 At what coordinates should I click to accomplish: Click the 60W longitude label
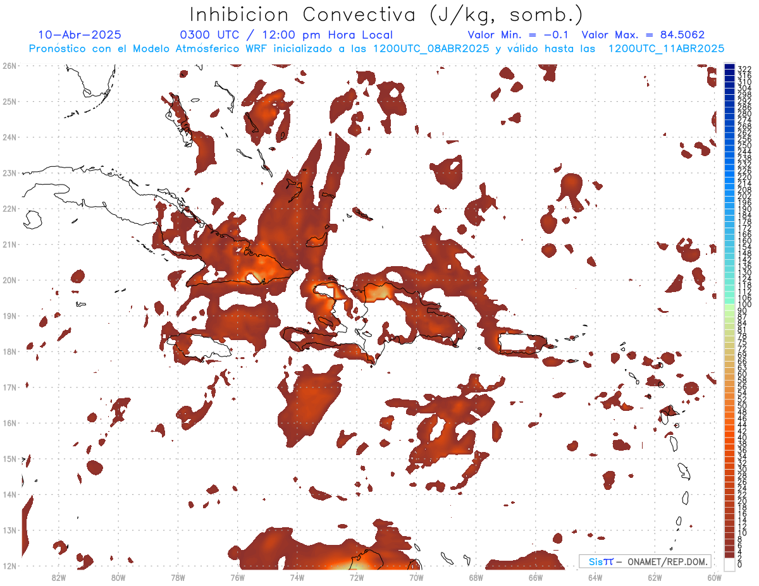(714, 577)
